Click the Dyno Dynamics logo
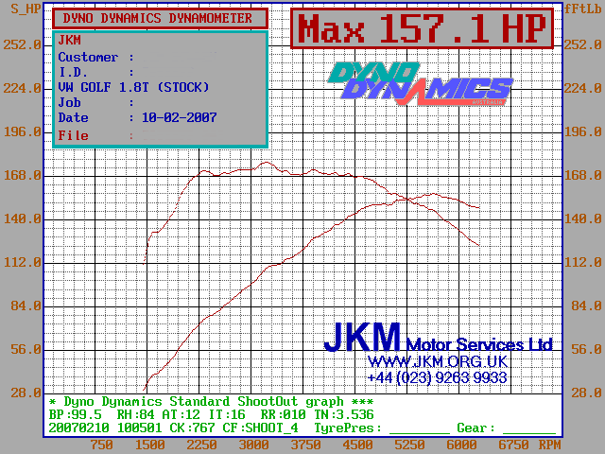Viewport: 605px width, 454px height. (421, 82)
